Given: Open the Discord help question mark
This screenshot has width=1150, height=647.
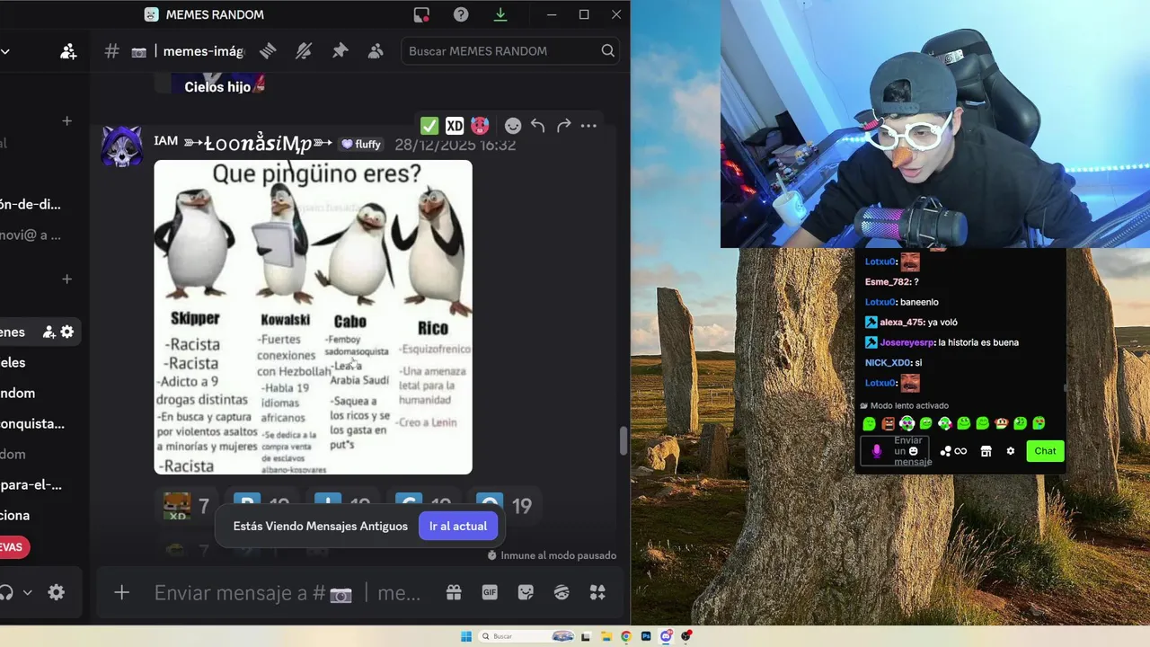Looking at the screenshot, I should click(x=461, y=14).
